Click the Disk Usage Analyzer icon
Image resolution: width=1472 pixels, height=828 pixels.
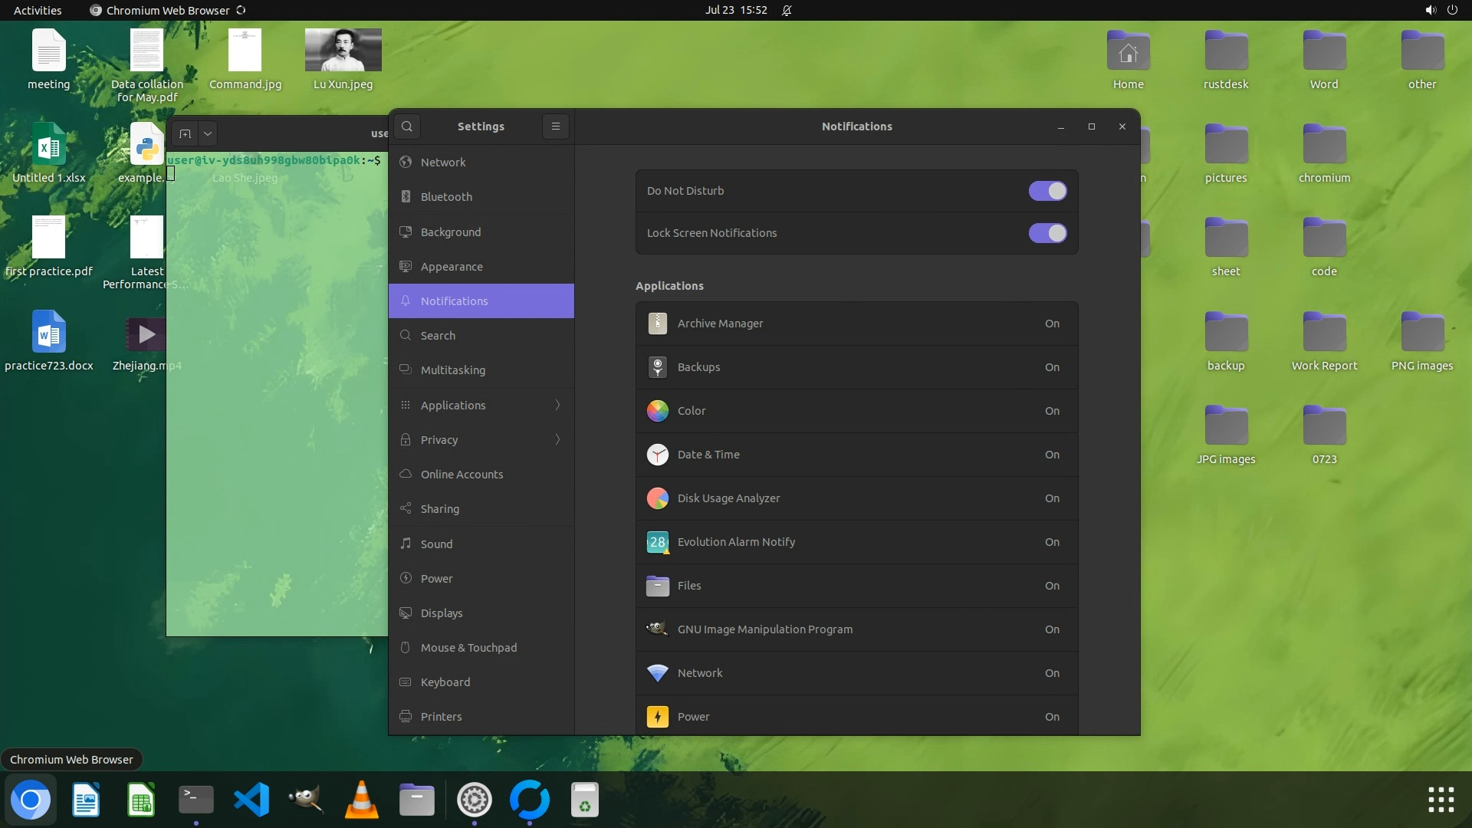point(657,498)
